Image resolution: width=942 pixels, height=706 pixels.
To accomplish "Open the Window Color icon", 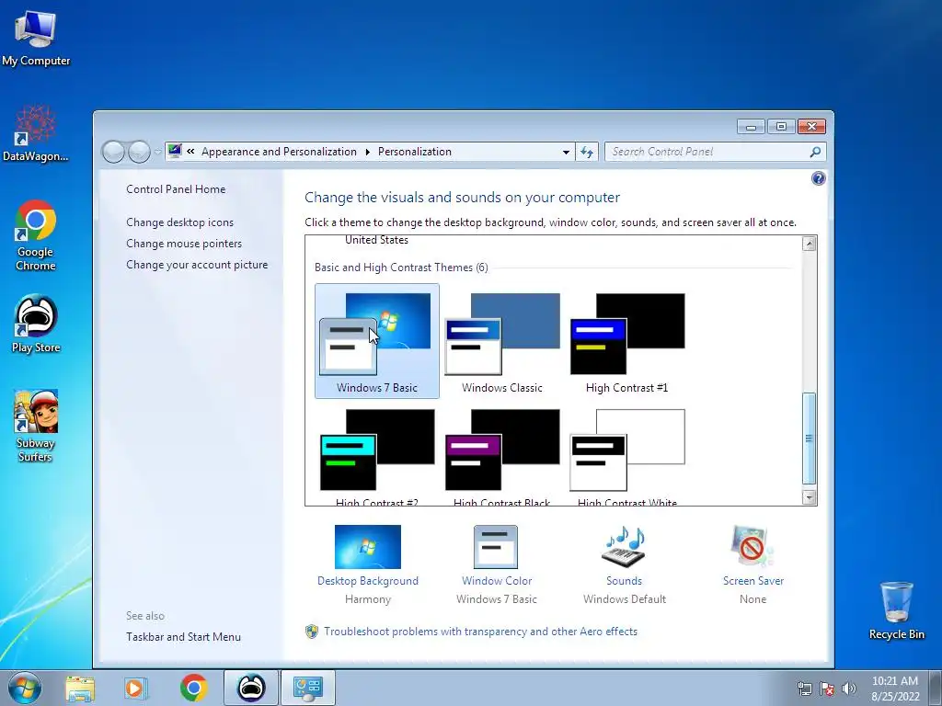I will click(x=496, y=546).
